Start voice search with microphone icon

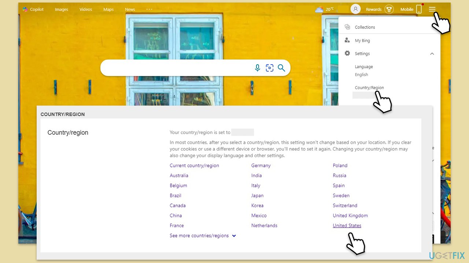[x=258, y=68]
